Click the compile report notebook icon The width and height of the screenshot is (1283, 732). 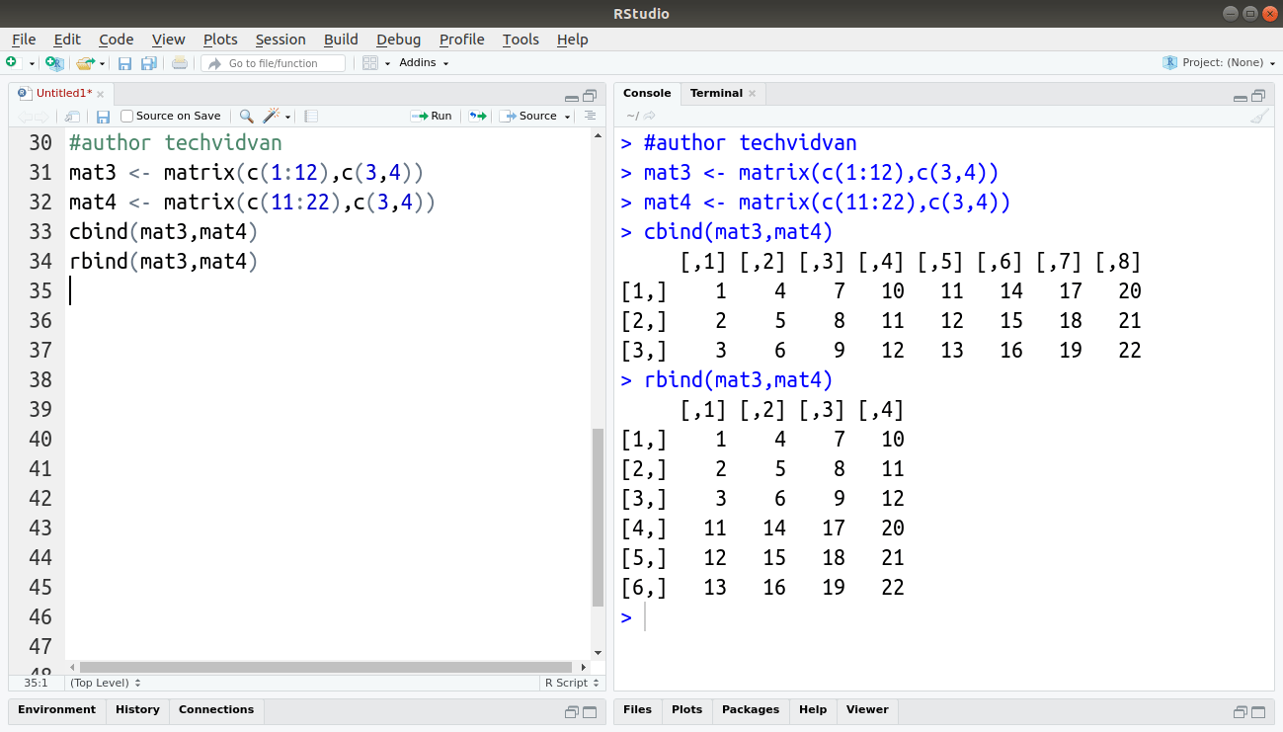311,116
